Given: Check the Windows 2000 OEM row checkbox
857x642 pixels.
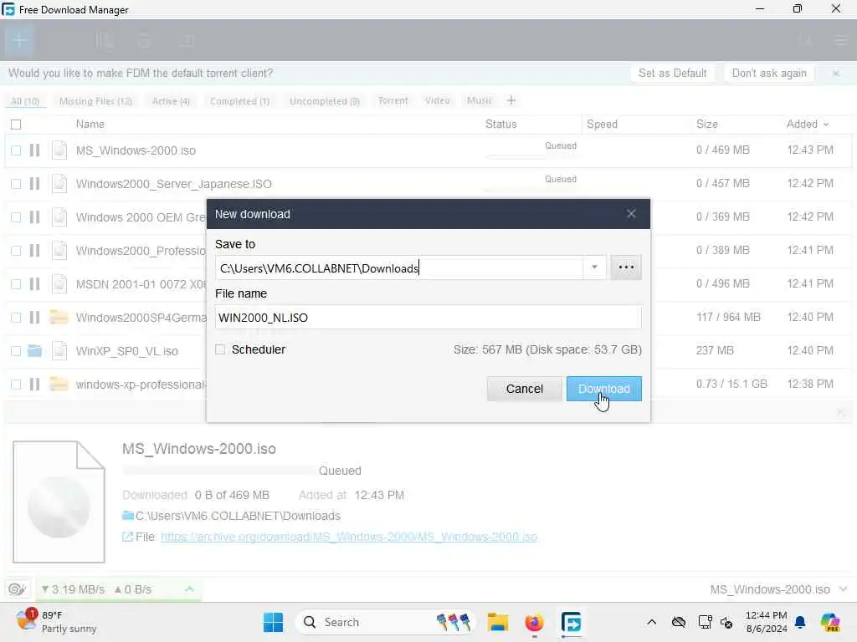Looking at the screenshot, I should pyautogui.click(x=16, y=217).
